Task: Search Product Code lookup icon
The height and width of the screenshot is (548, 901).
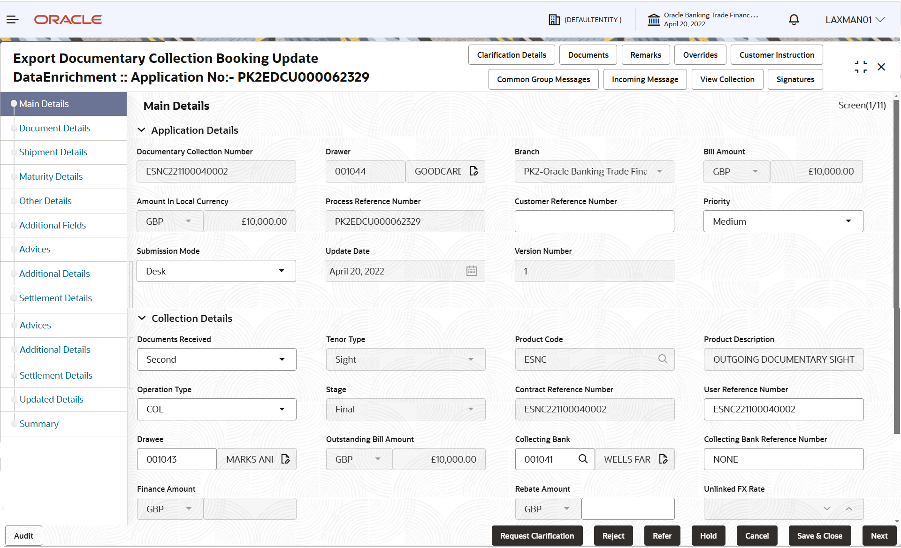Action: click(663, 359)
